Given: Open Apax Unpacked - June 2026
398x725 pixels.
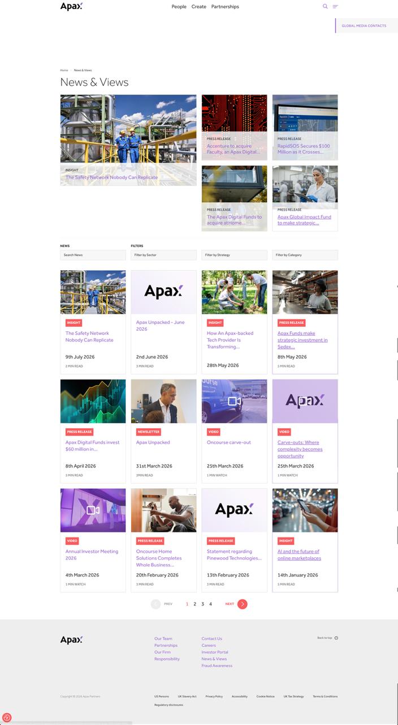Looking at the screenshot, I should [160, 326].
